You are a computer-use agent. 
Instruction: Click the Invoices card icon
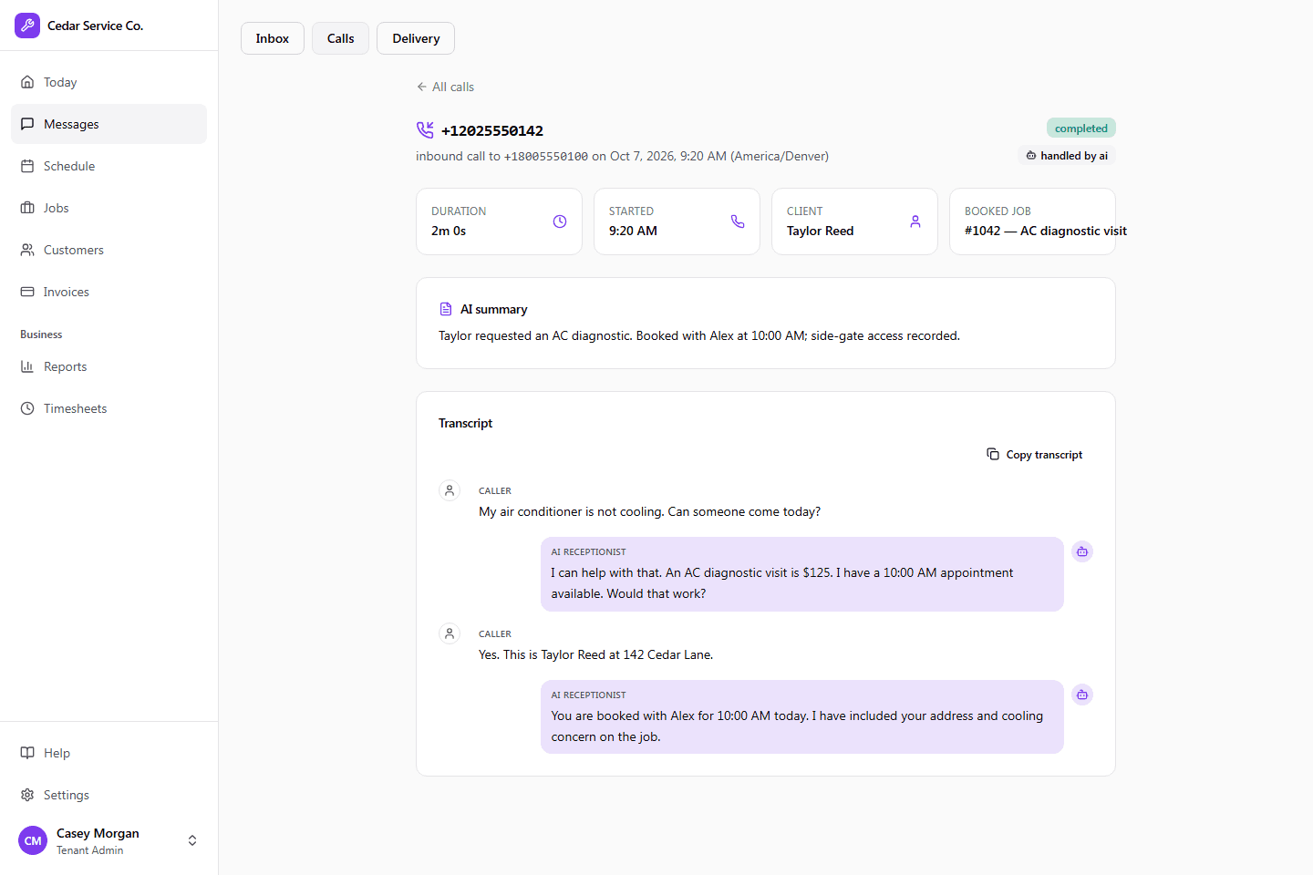(27, 292)
